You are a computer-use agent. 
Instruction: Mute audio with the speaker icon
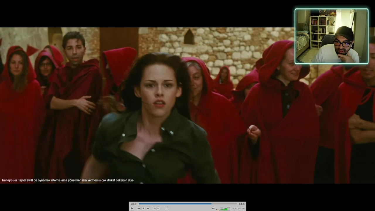pos(217,209)
